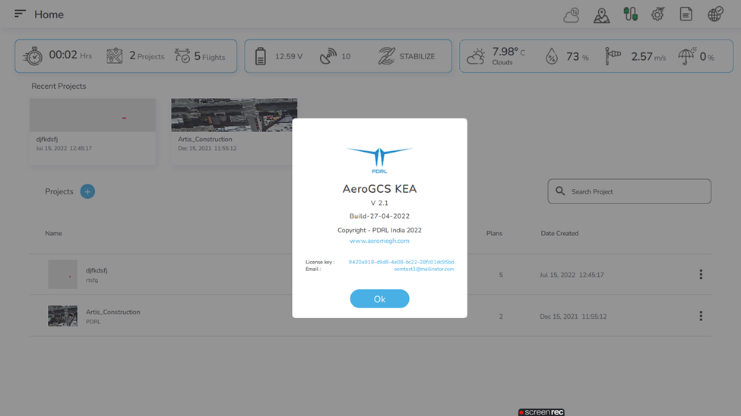Click the Home title text
Image resolution: width=741 pixels, height=416 pixels.
[49, 14]
